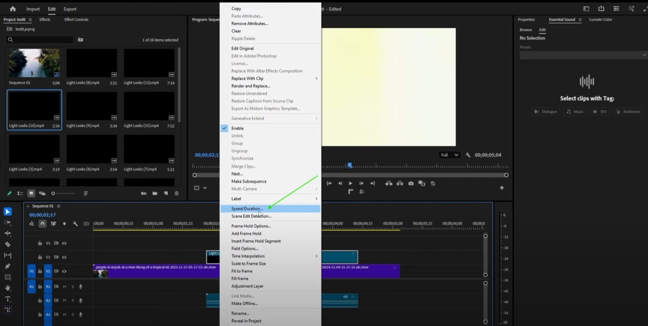Select the Hand tool
The image size is (648, 326).
[x=8, y=288]
